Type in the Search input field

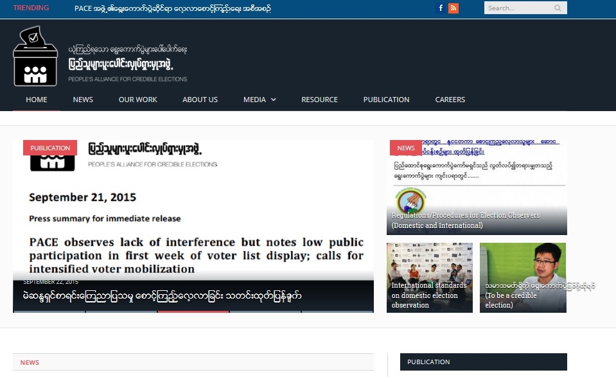tap(517, 8)
